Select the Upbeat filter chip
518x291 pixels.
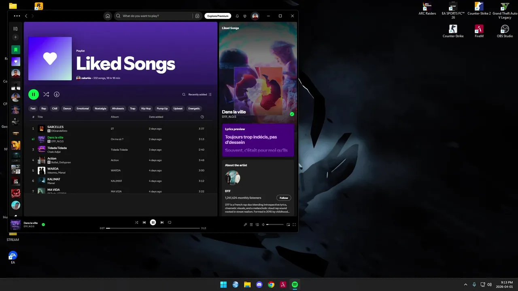point(178,108)
